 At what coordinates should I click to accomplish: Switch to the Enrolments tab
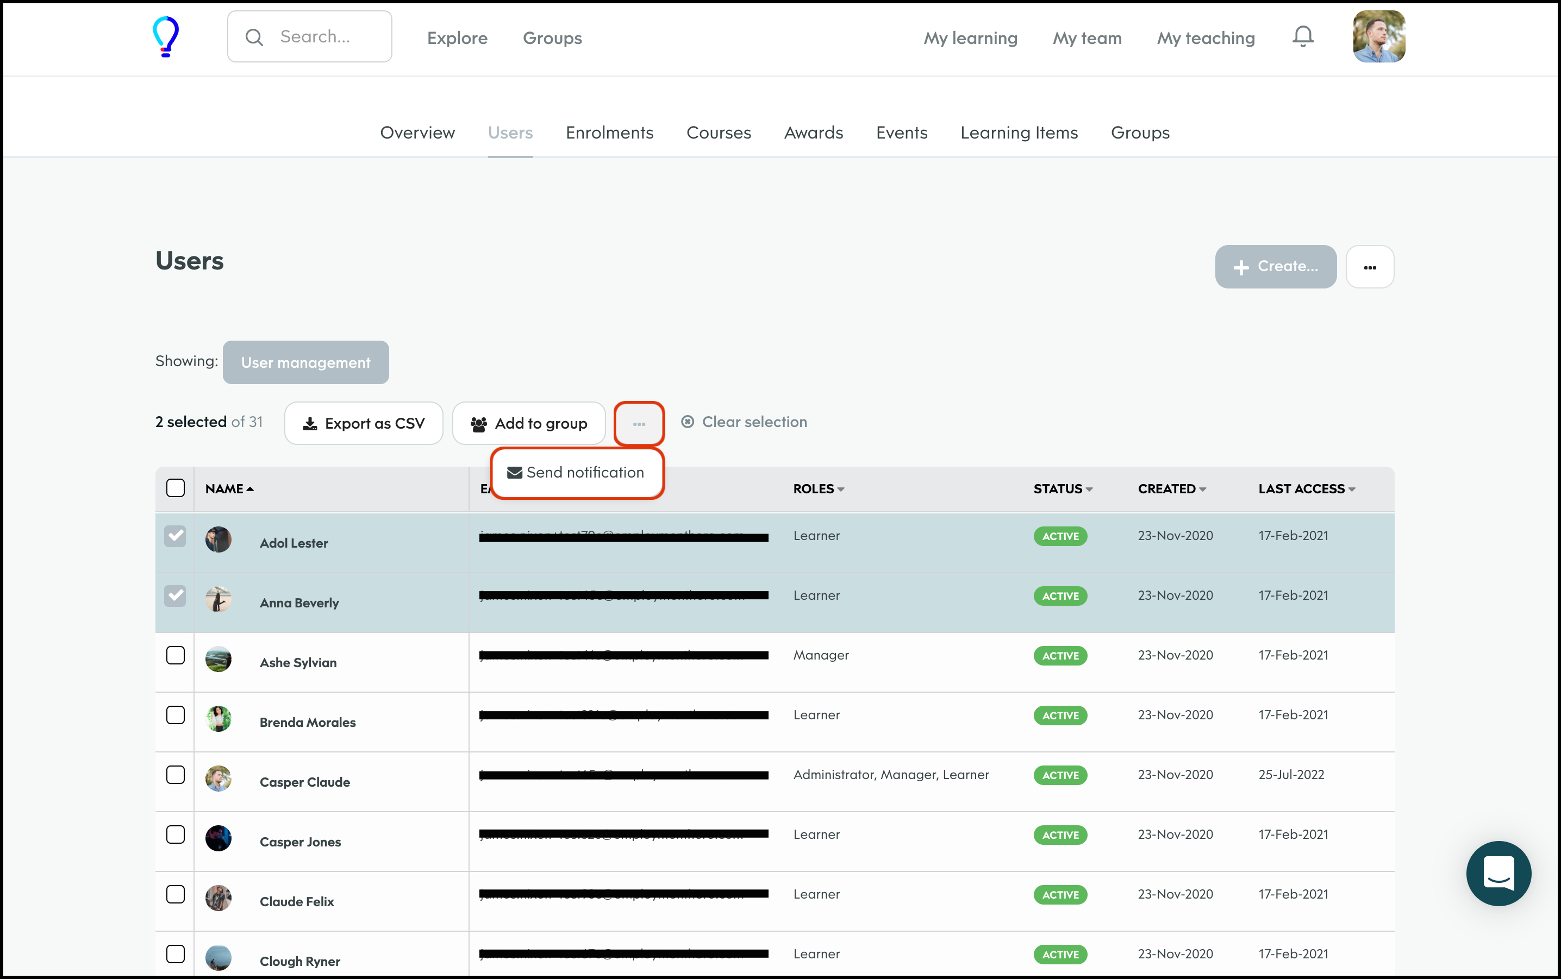click(x=609, y=133)
